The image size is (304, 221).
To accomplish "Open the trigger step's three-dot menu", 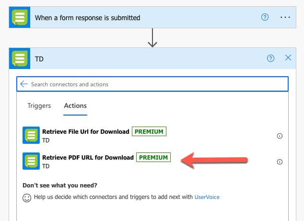I will click(x=285, y=17).
